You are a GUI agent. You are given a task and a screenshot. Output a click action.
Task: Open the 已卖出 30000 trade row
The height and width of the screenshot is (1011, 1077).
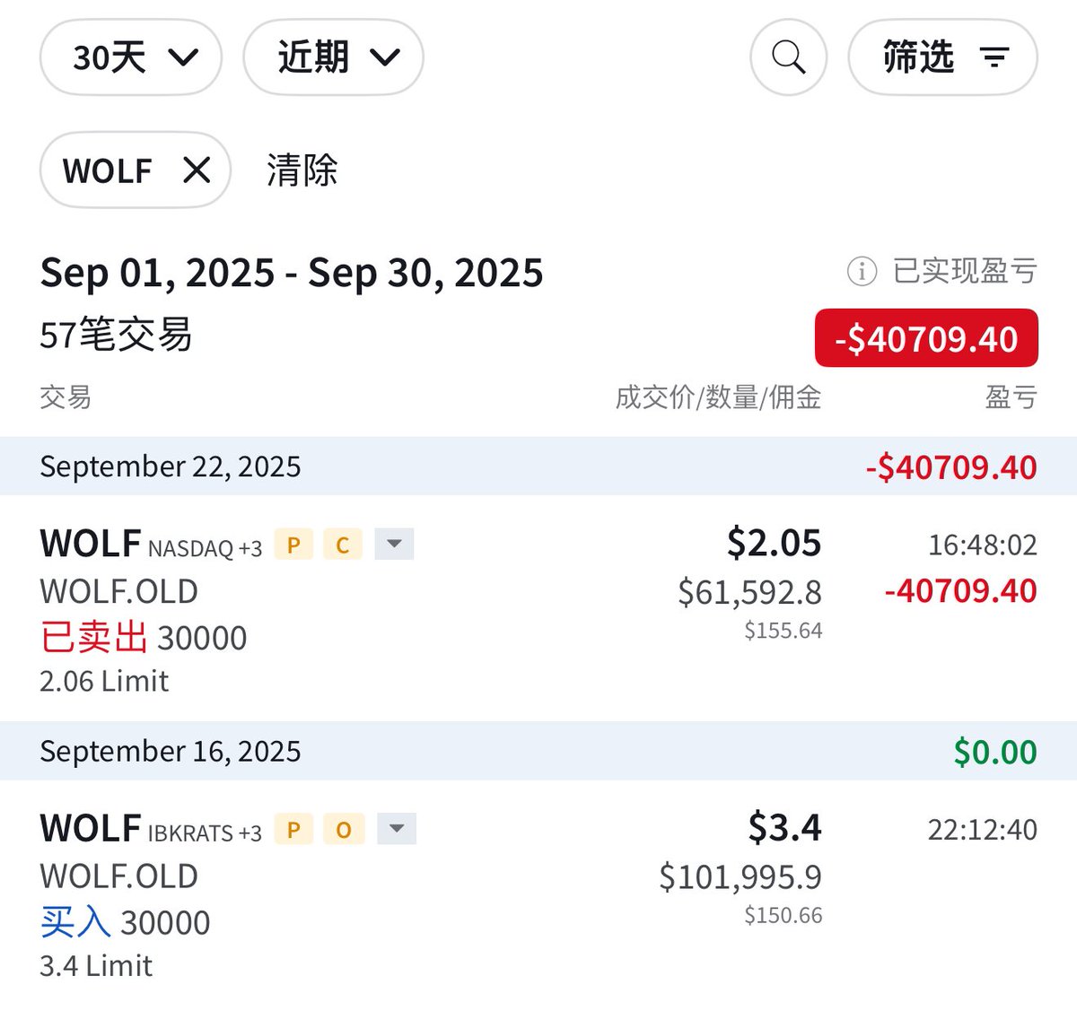[x=144, y=638]
